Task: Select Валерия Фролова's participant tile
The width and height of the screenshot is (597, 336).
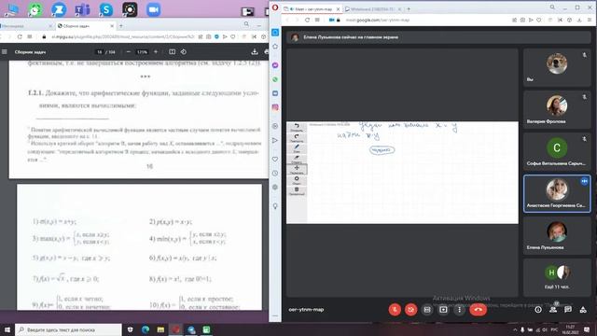Action: [557, 109]
